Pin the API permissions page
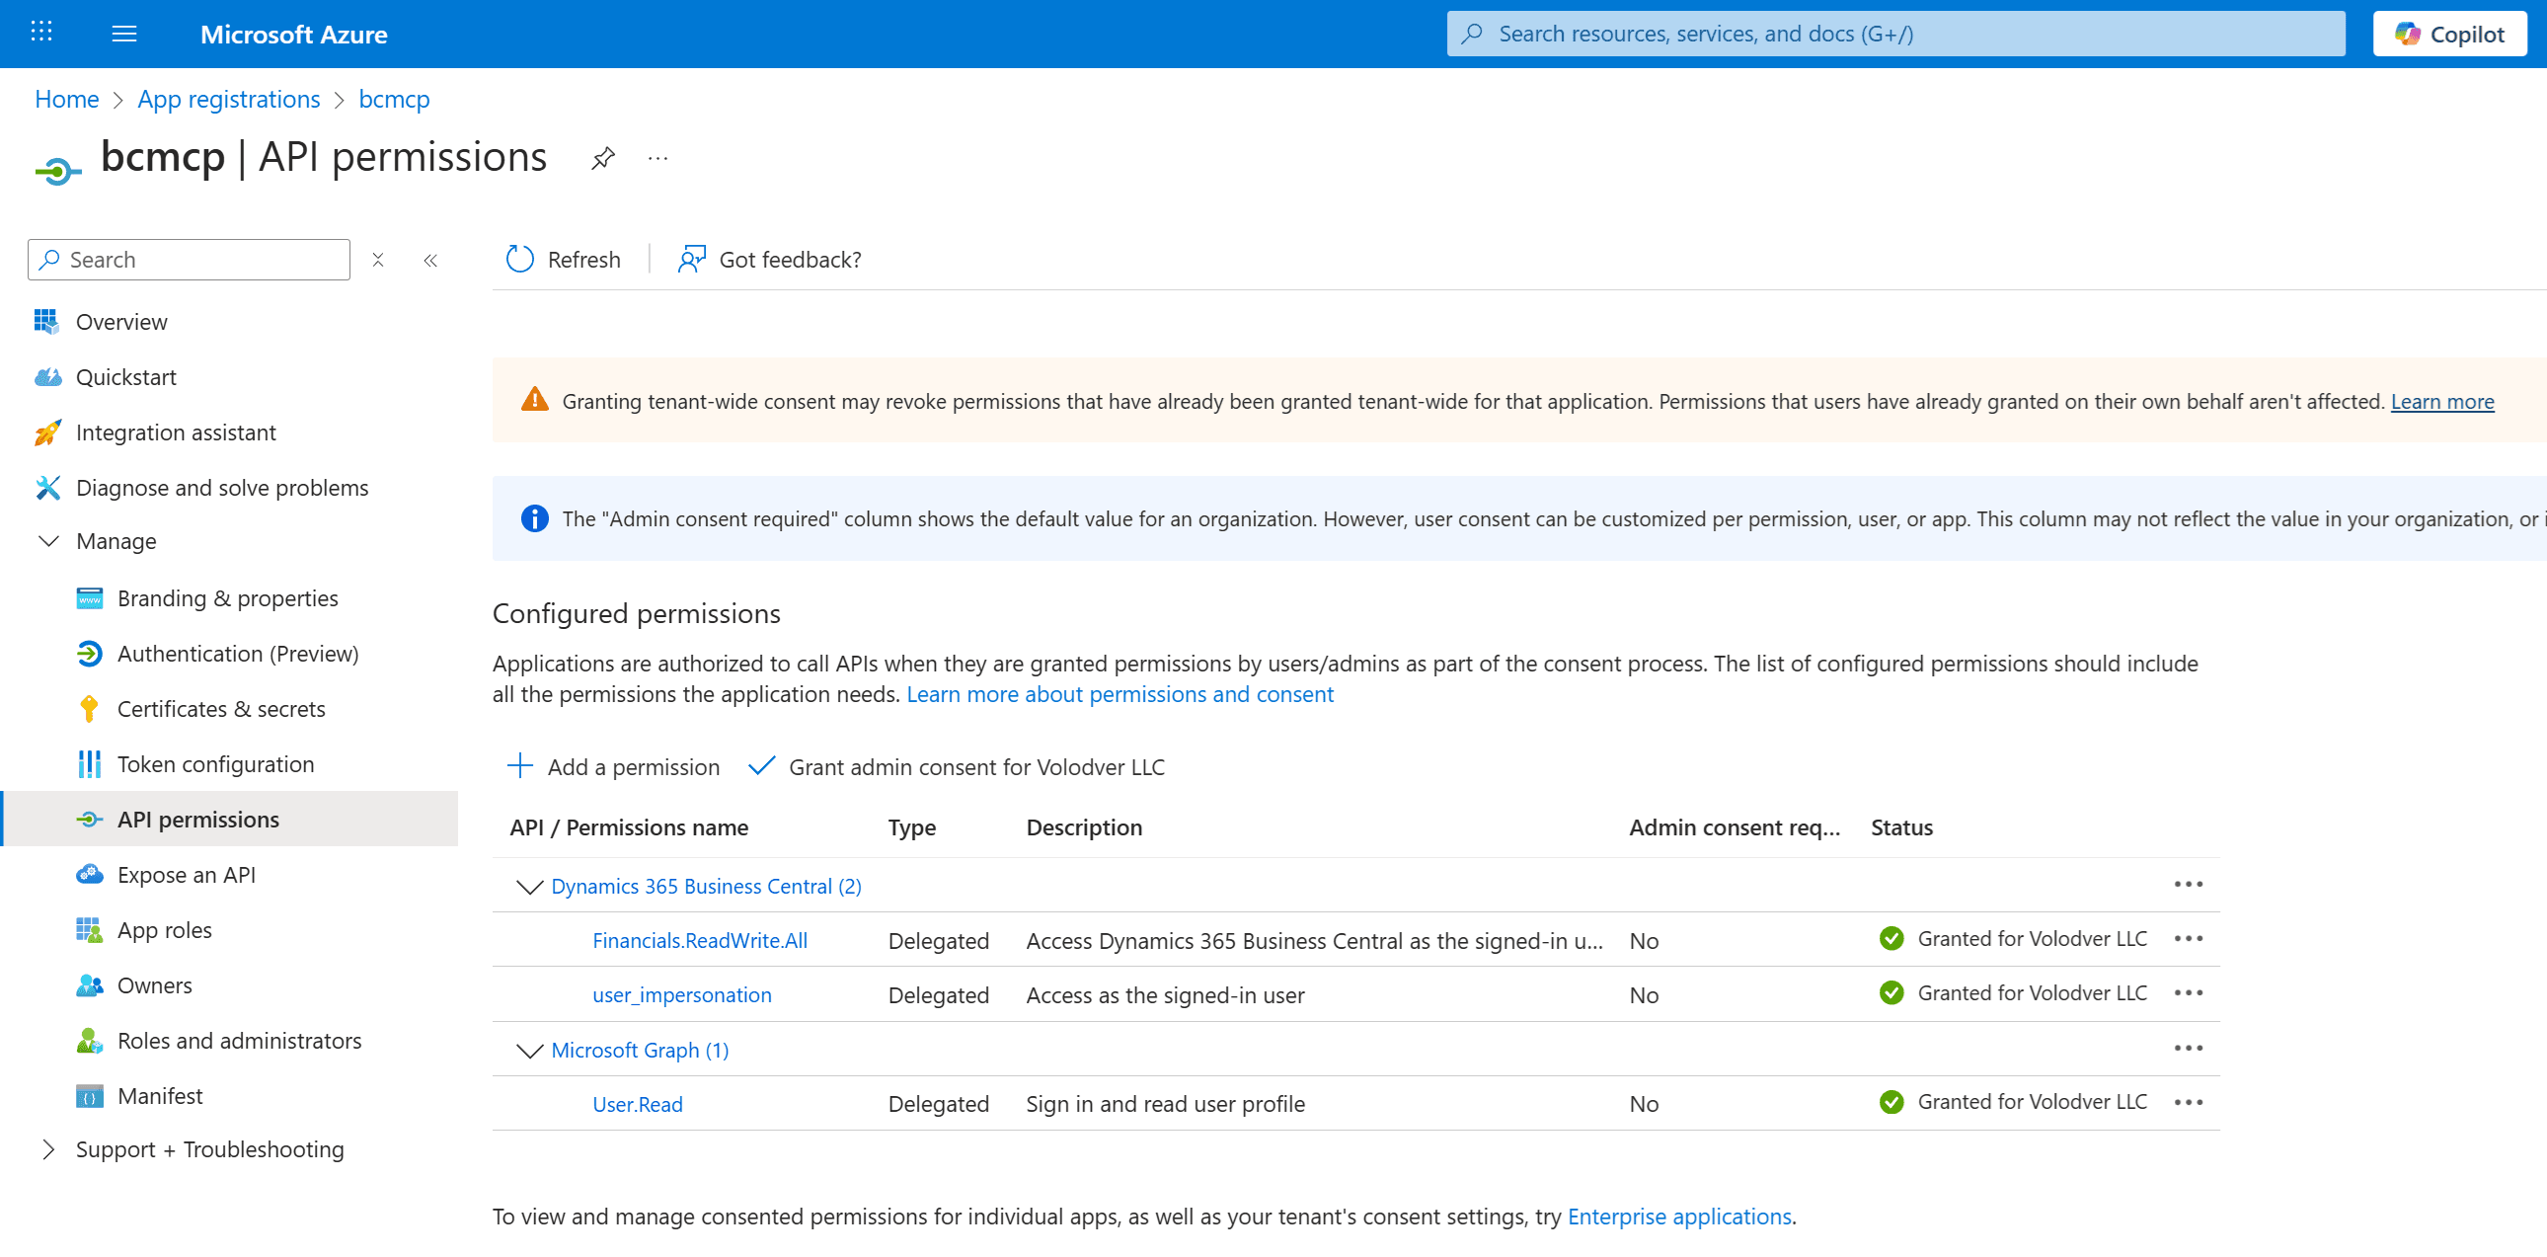 [602, 158]
